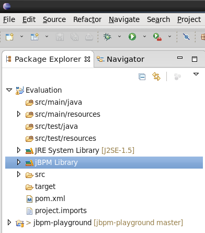Screen dimensions: 205x233
Task: Open the Refactor menu
Action: tap(87, 19)
